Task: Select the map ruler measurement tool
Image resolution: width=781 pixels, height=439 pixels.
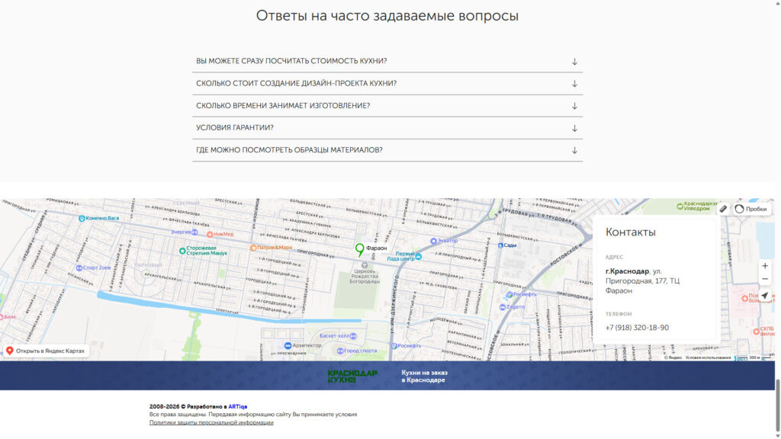Action: tap(723, 209)
